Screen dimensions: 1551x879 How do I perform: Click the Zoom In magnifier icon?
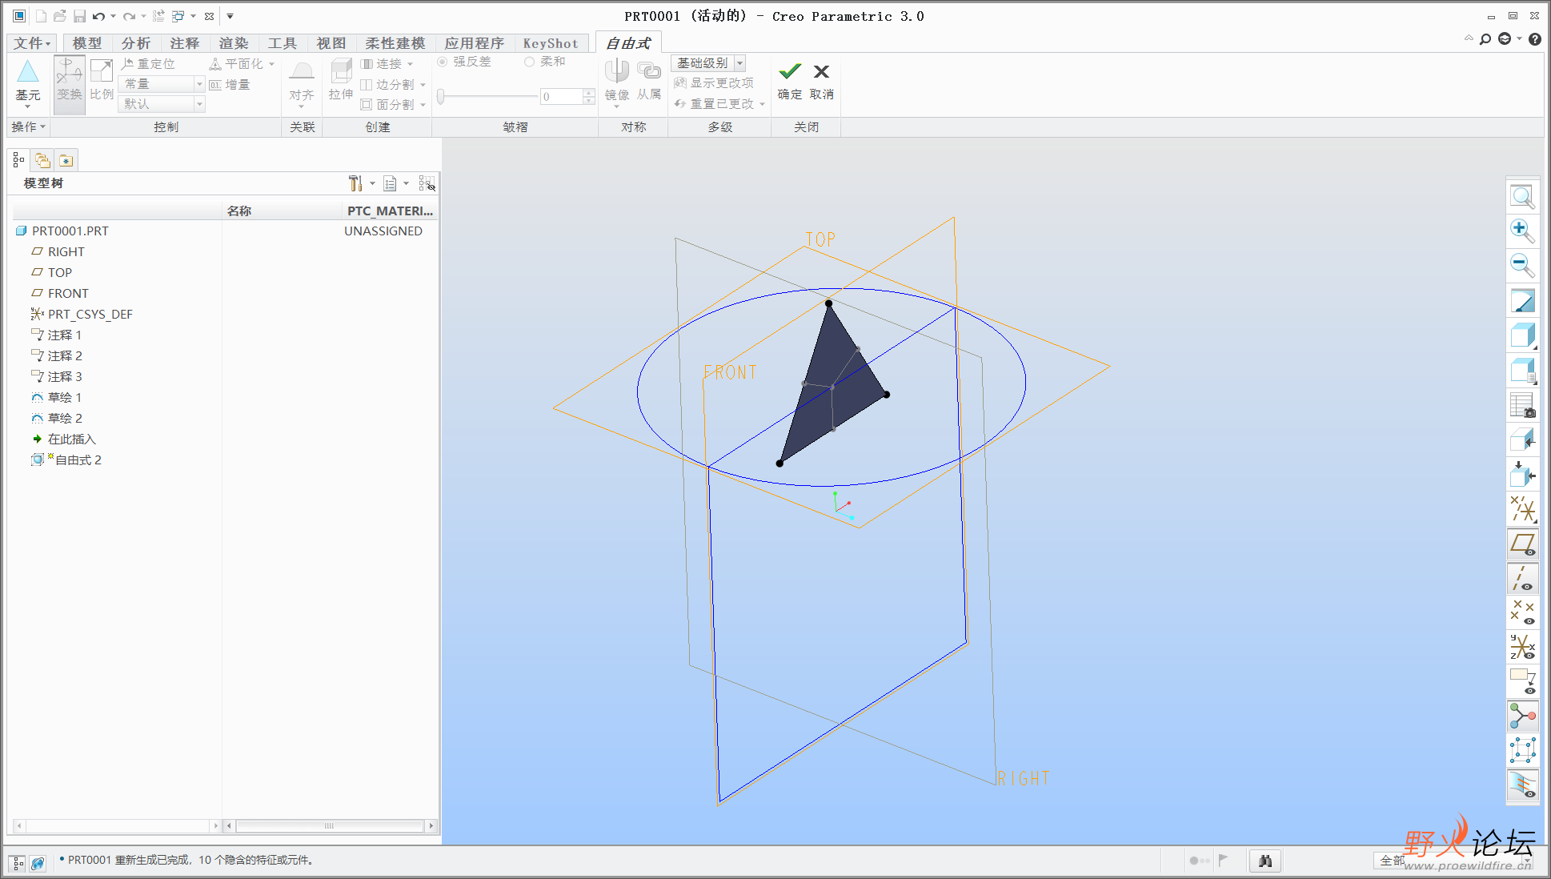(x=1522, y=231)
